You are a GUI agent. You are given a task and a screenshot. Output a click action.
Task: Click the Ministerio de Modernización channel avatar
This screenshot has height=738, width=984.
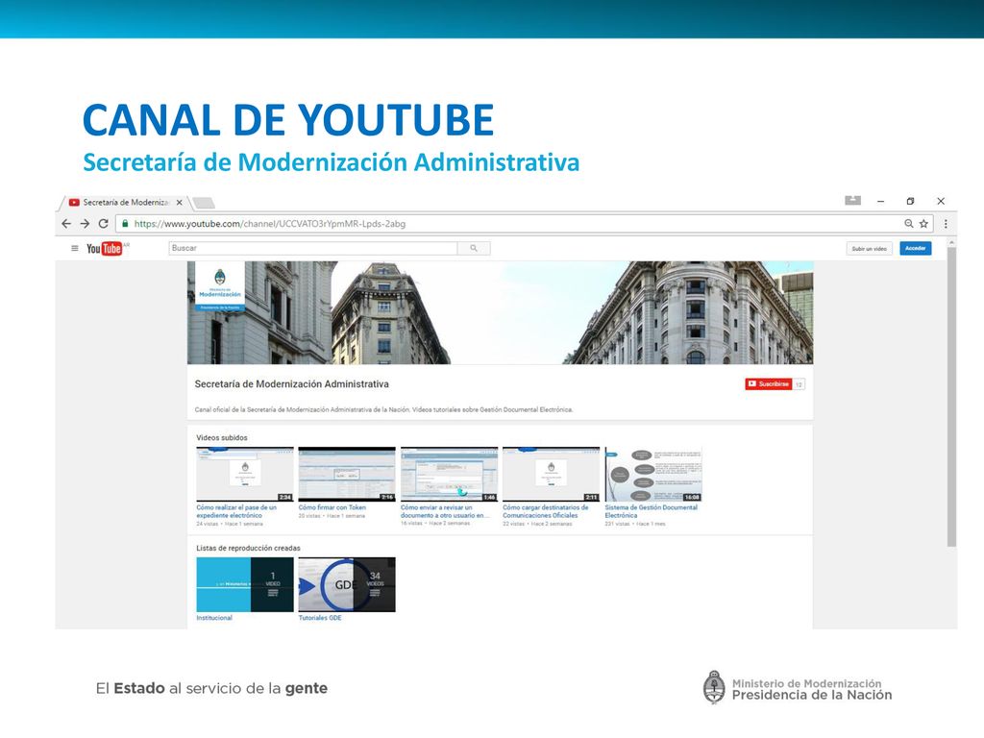pos(220,285)
